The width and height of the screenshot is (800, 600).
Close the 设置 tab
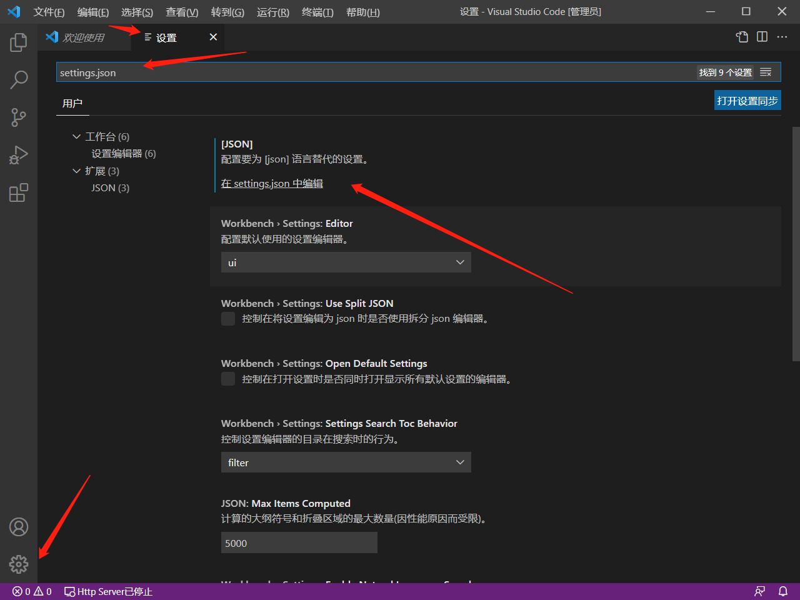click(213, 37)
